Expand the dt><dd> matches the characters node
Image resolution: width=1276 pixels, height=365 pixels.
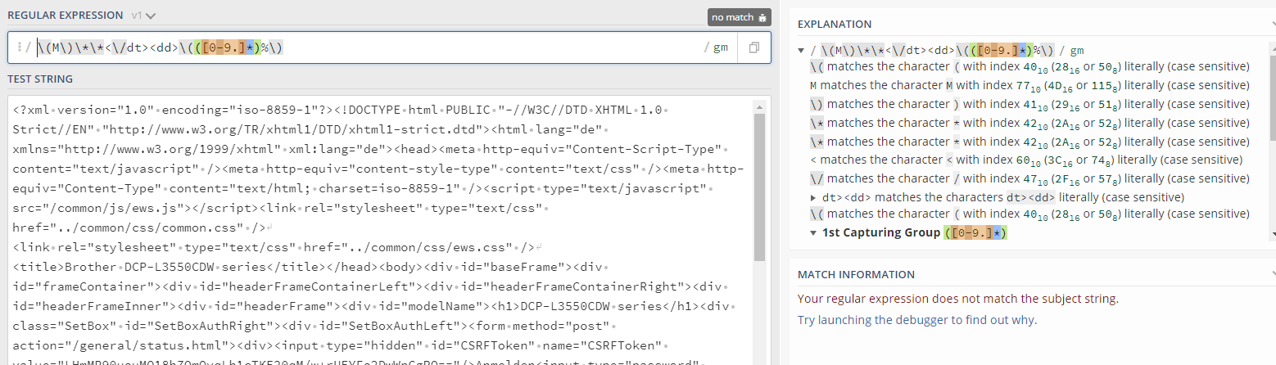[x=813, y=197]
